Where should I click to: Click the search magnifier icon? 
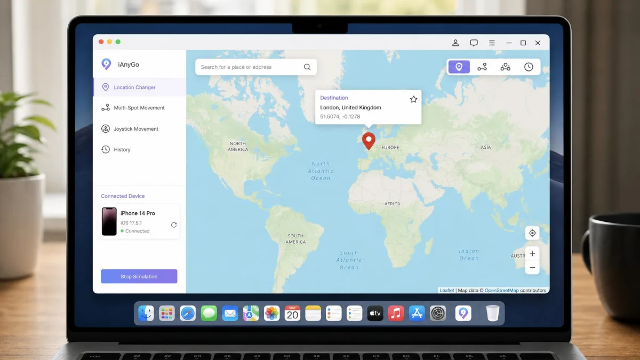click(x=307, y=67)
